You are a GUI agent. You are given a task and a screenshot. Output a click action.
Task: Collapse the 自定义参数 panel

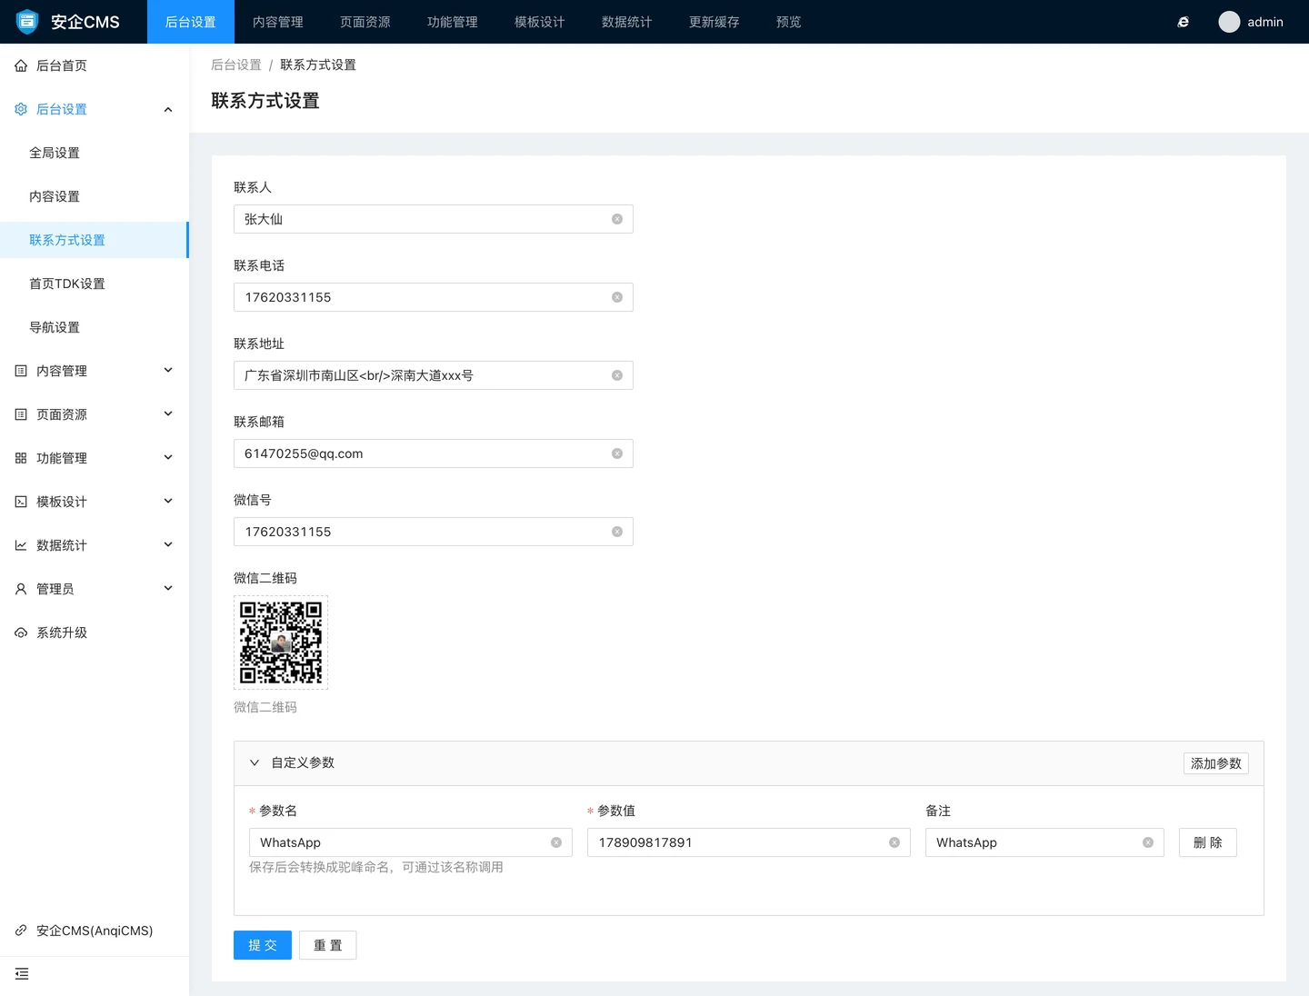[x=255, y=763]
